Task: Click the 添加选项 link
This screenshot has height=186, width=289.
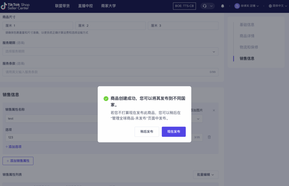Action: click(x=13, y=147)
